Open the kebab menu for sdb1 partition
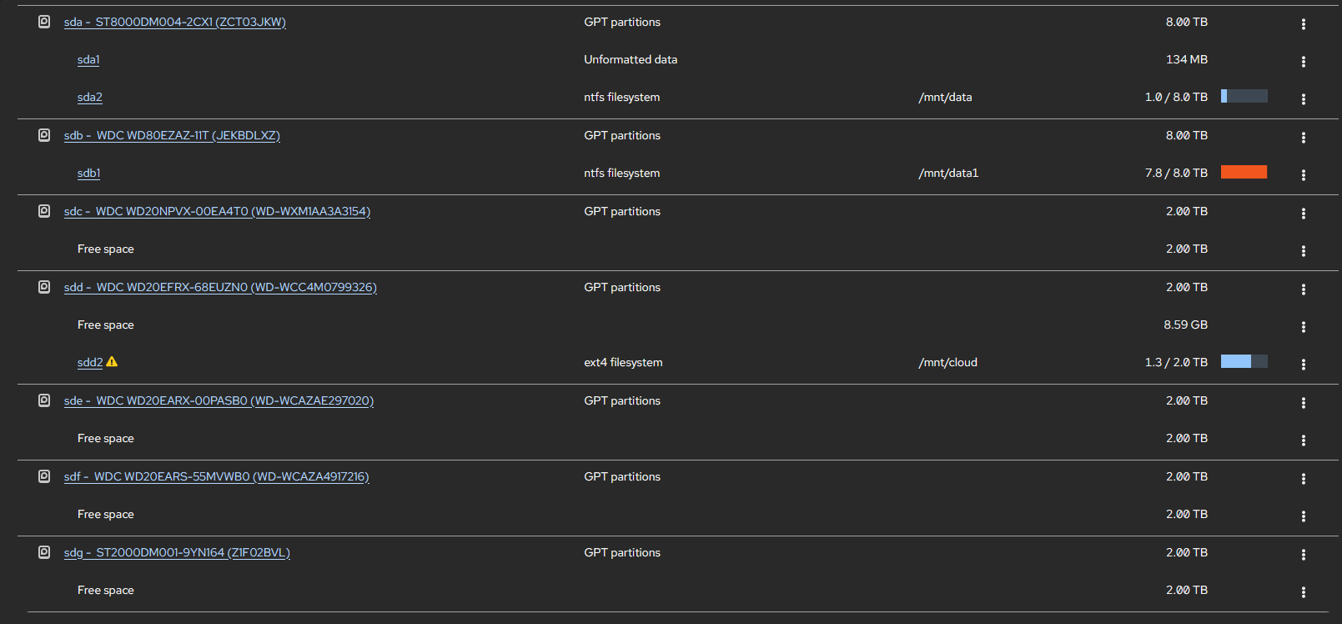 coord(1303,174)
